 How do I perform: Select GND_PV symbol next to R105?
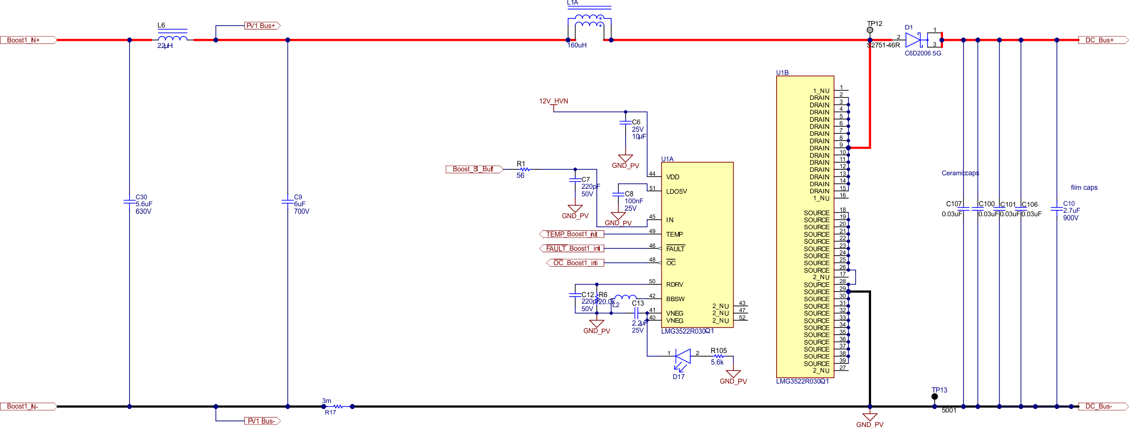pos(733,377)
